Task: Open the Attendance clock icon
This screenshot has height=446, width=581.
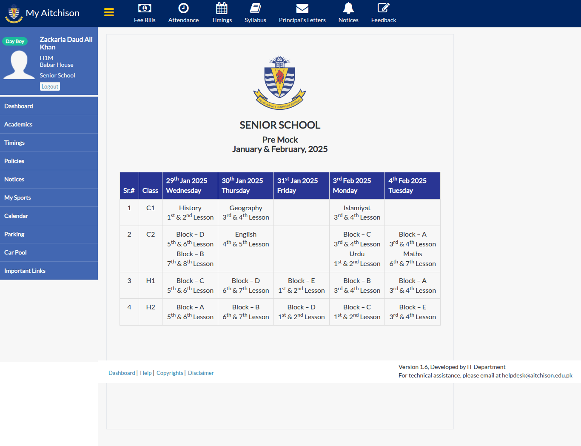Action: tap(183, 8)
